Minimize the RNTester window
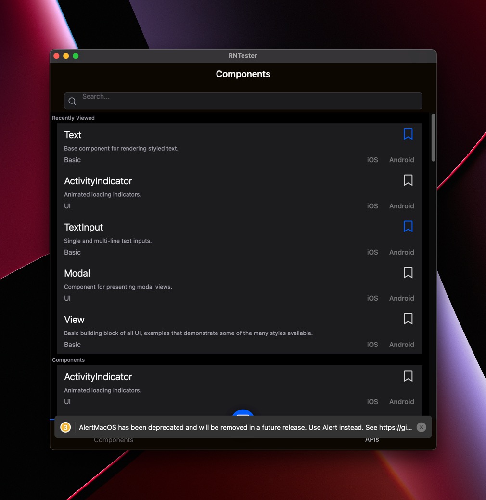Screen dimensions: 486x500 [66, 56]
